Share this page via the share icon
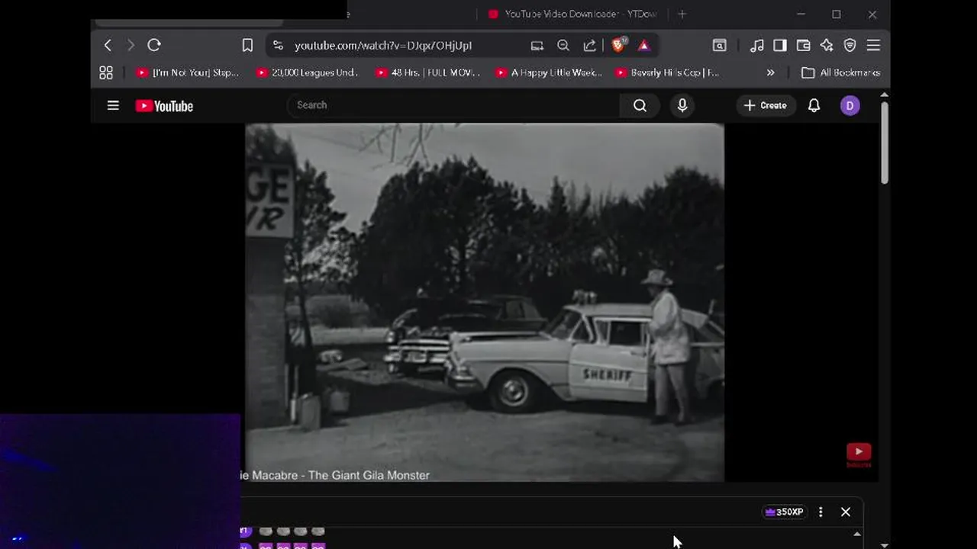 pyautogui.click(x=589, y=46)
